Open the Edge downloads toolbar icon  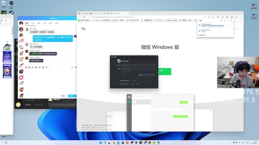click(231, 17)
